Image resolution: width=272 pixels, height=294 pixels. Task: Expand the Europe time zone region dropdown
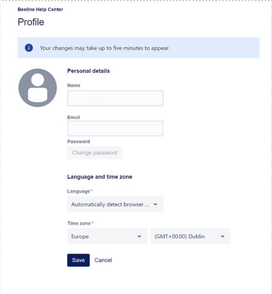click(107, 236)
